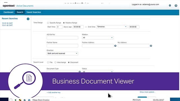Open the Direction dropdown

[62, 54]
